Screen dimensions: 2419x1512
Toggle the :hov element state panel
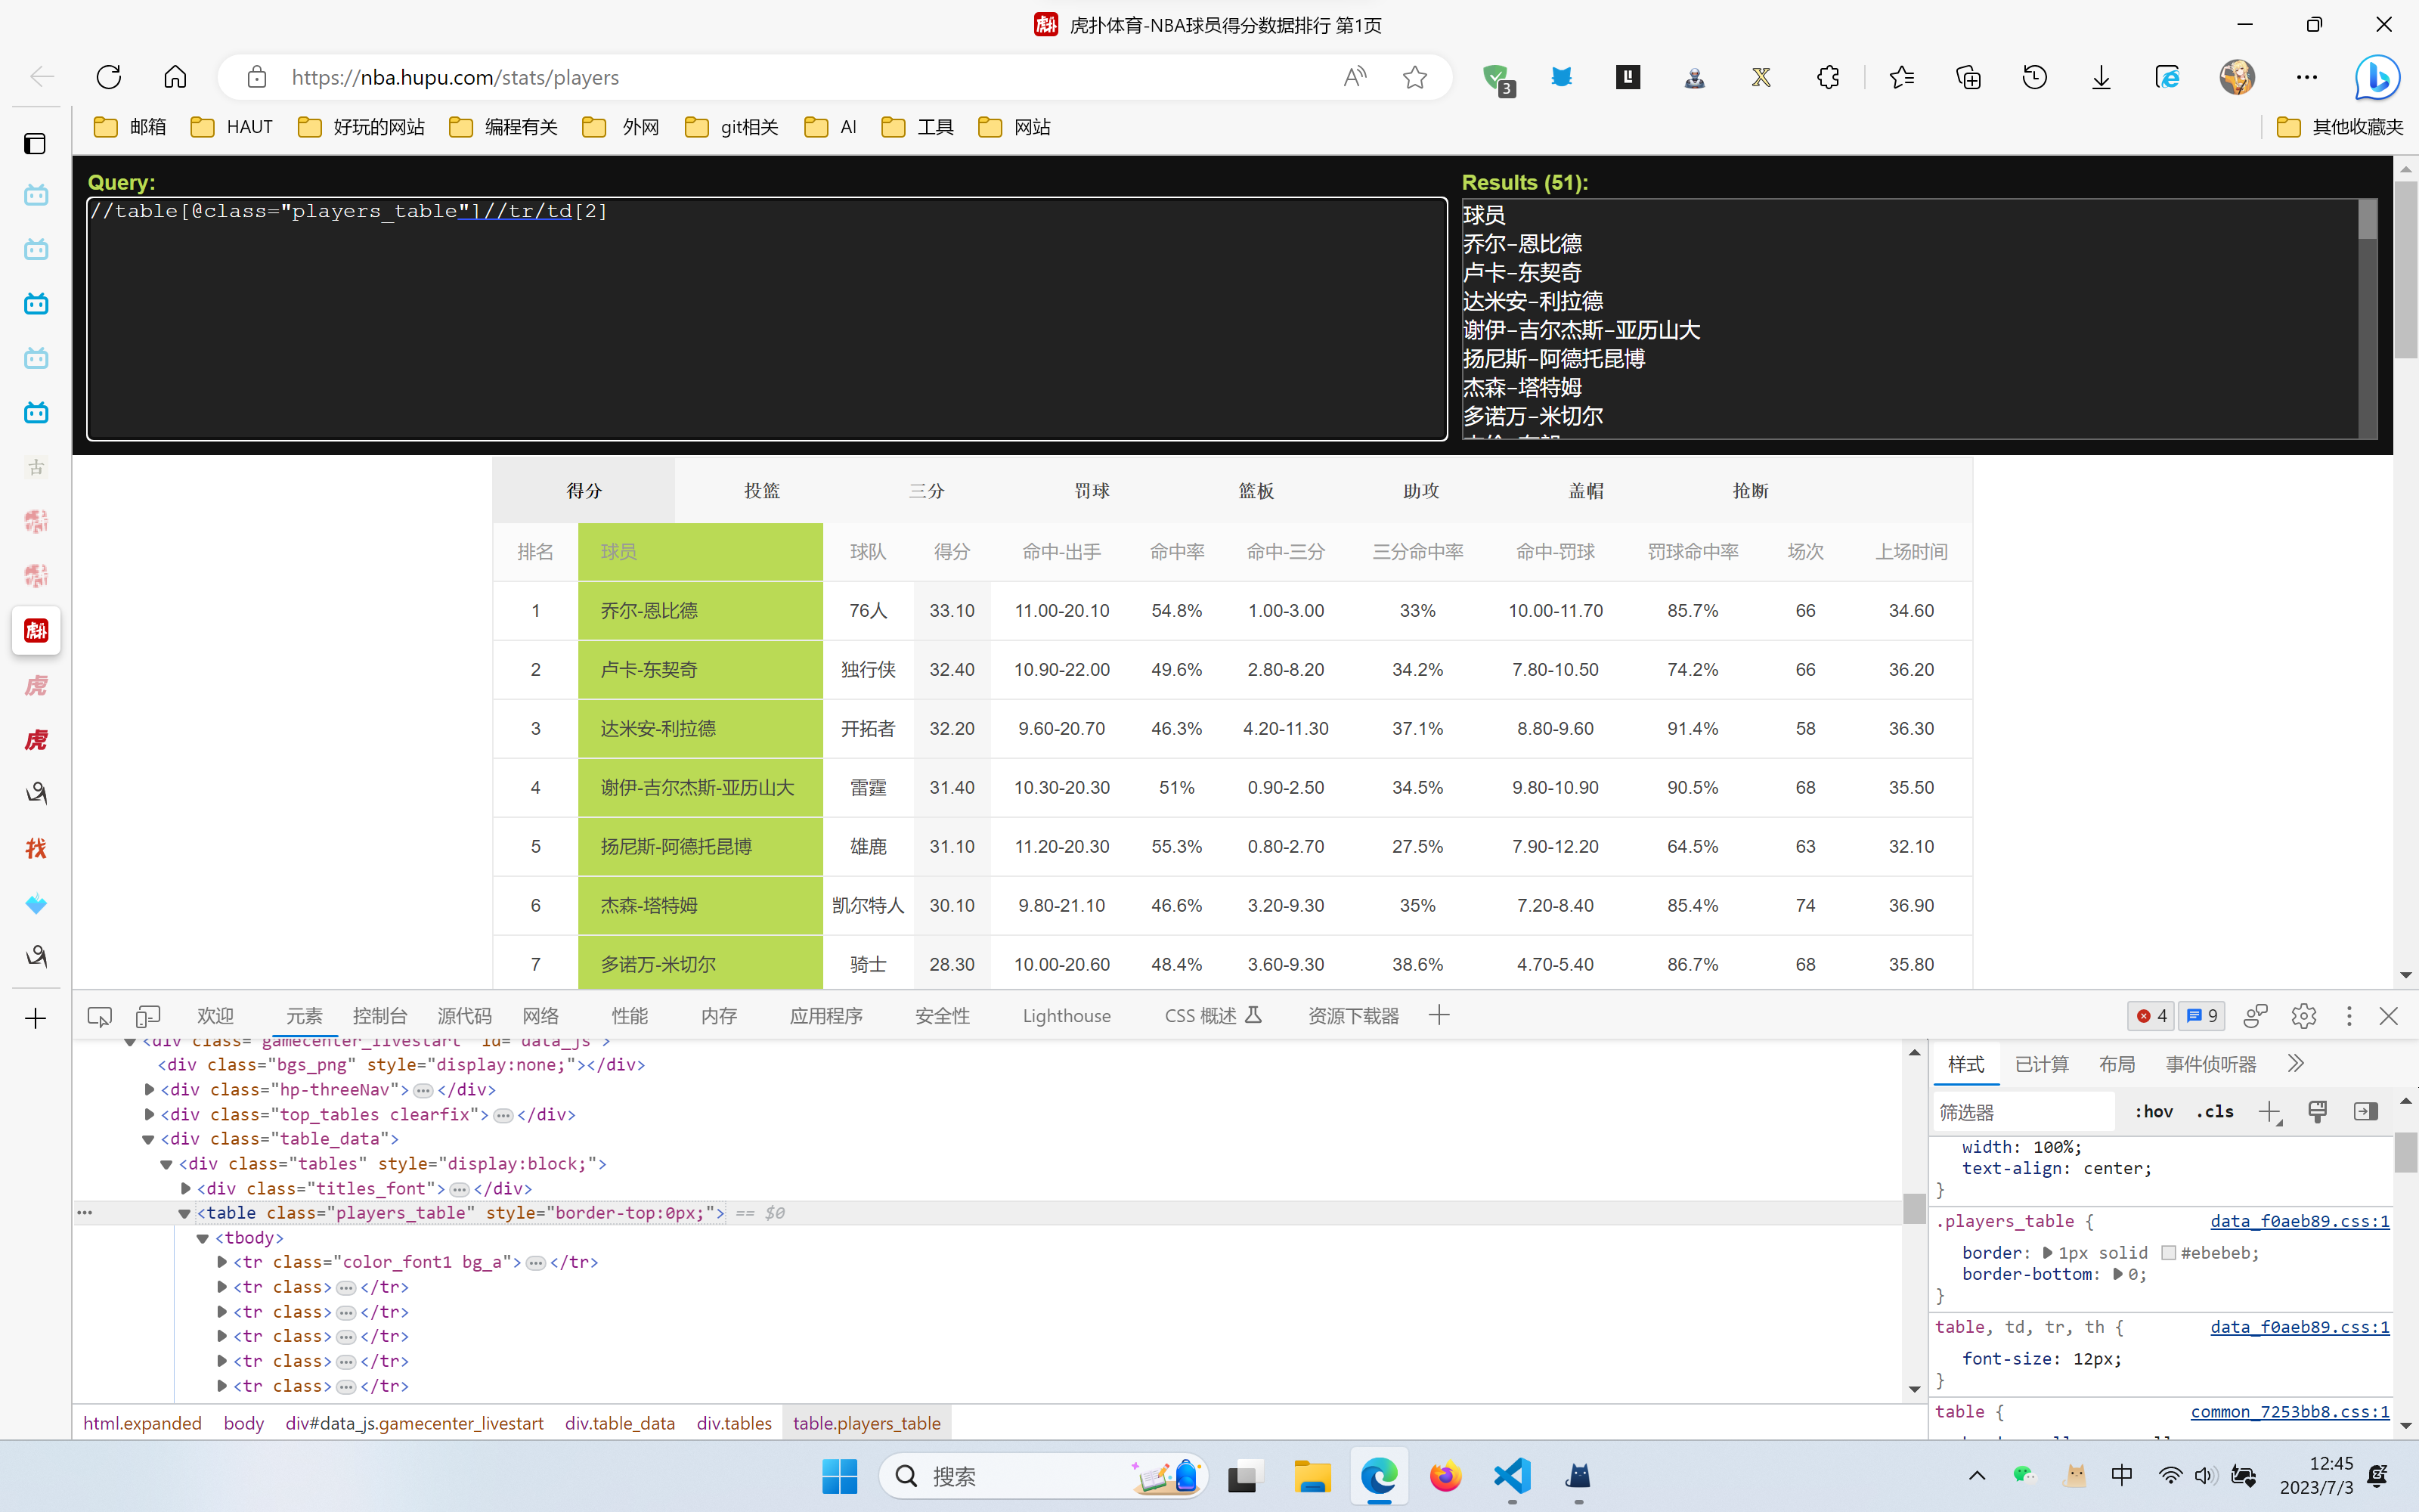2153,1112
